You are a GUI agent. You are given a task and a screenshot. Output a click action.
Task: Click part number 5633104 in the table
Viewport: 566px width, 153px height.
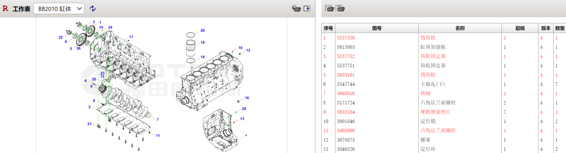[x=346, y=112]
